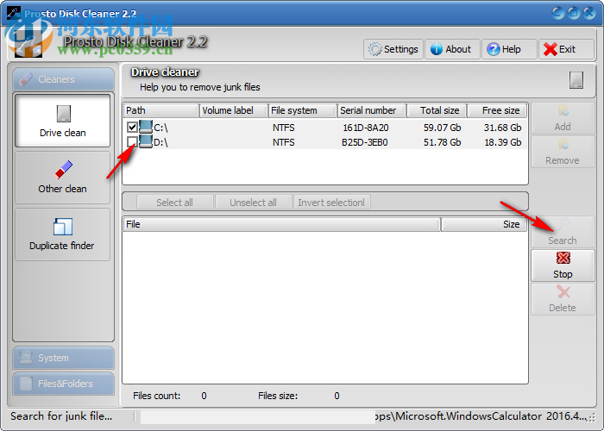
Task: Open the Duplicate finder tool
Action: (x=63, y=234)
